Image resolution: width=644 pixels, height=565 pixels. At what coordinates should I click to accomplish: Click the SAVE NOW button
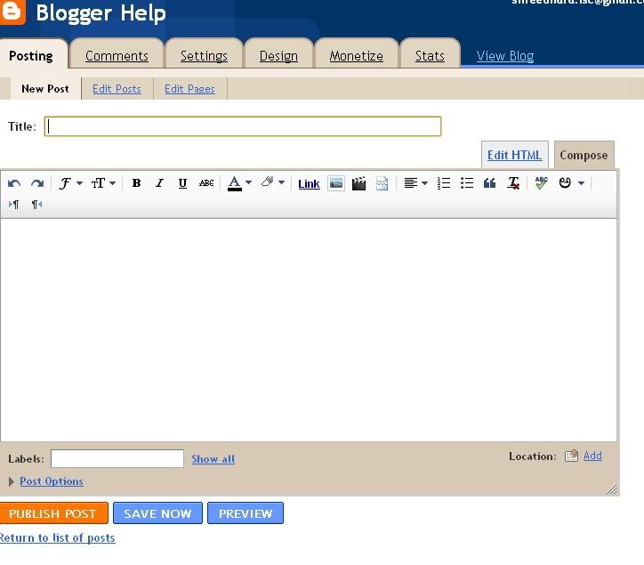[157, 513]
